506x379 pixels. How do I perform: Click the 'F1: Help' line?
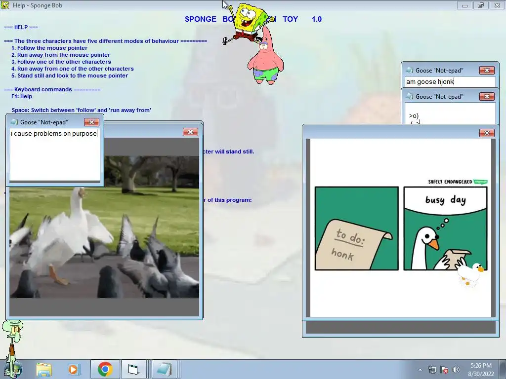[x=22, y=96]
